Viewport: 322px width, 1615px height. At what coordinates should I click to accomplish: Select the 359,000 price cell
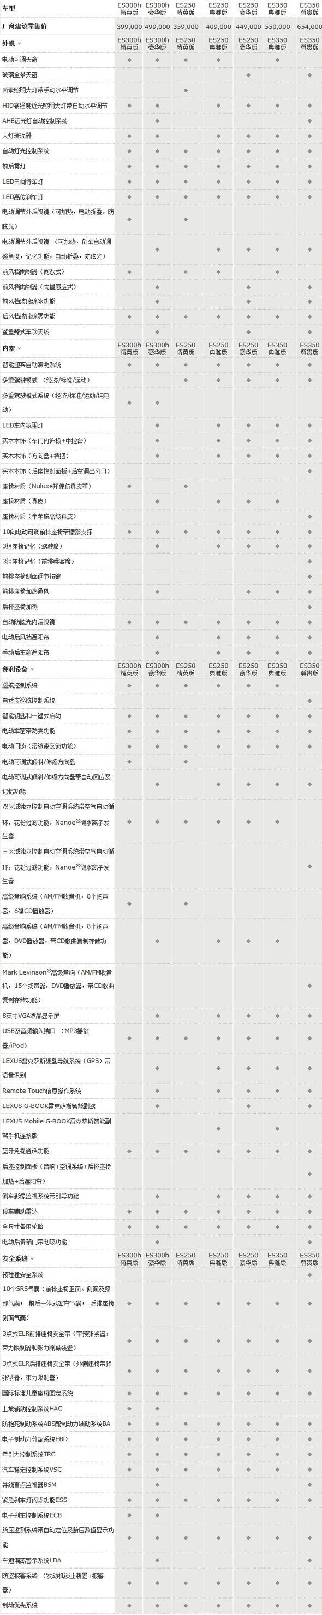[186, 27]
